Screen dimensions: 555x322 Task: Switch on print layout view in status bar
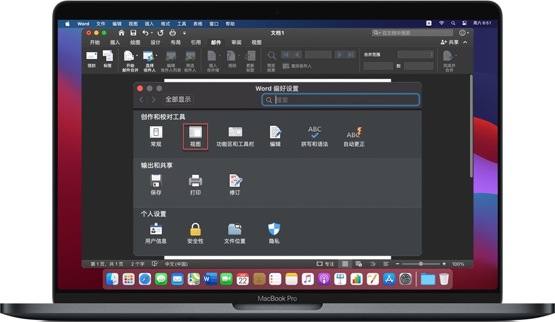pyautogui.click(x=345, y=264)
